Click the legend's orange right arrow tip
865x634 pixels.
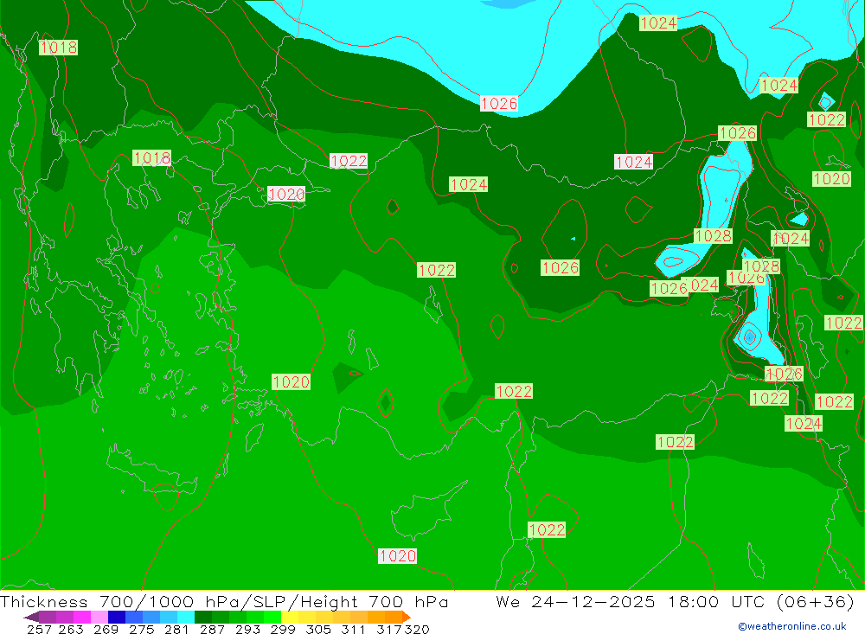pos(407,617)
